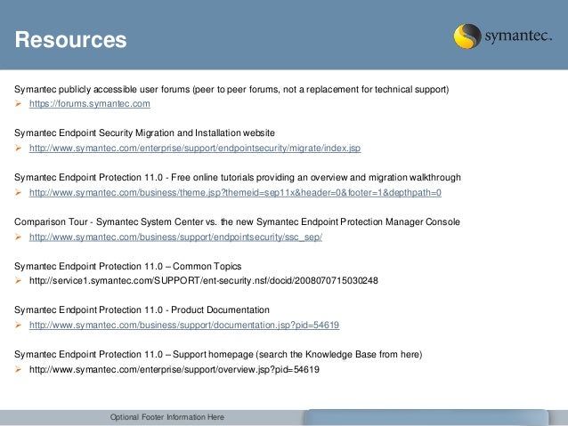This screenshot has height=426, width=568.
Task: Click arrow bullet beside overview.jsp URL
Action: (x=18, y=370)
